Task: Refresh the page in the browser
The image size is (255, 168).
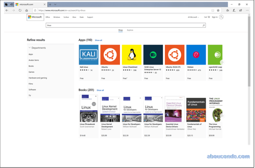Action: (20, 10)
